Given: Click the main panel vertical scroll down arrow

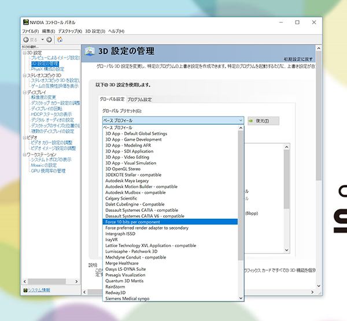Looking at the screenshot, I should pos(319,286).
